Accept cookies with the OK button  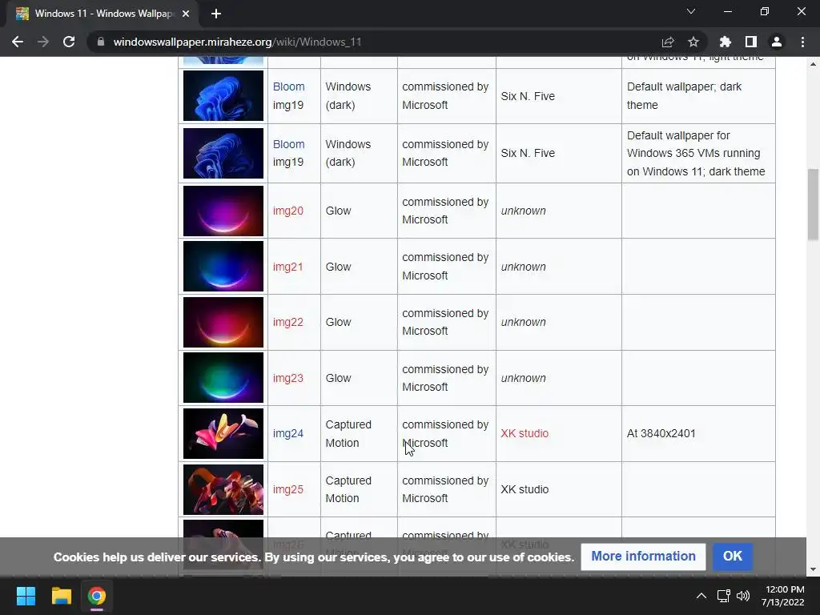click(x=732, y=556)
